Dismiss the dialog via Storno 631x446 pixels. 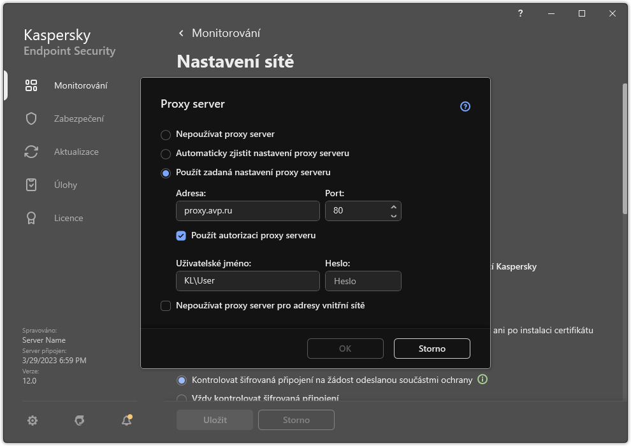click(x=432, y=349)
